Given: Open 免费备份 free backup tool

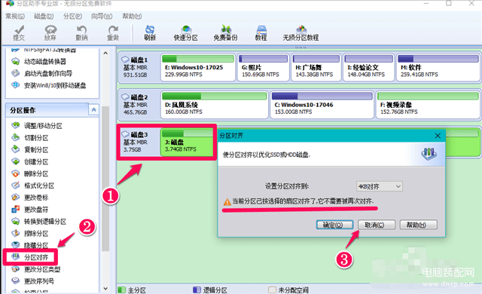Looking at the screenshot, I should click(x=226, y=33).
